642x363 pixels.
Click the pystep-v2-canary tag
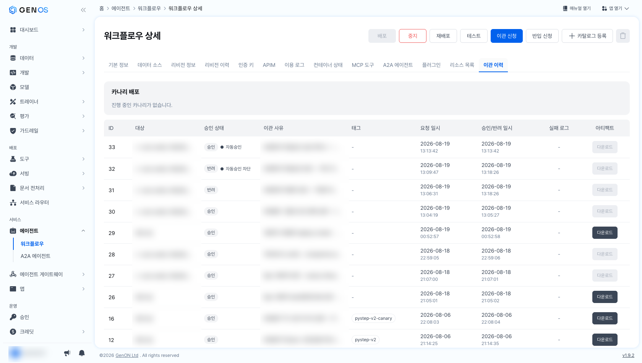[373, 318]
